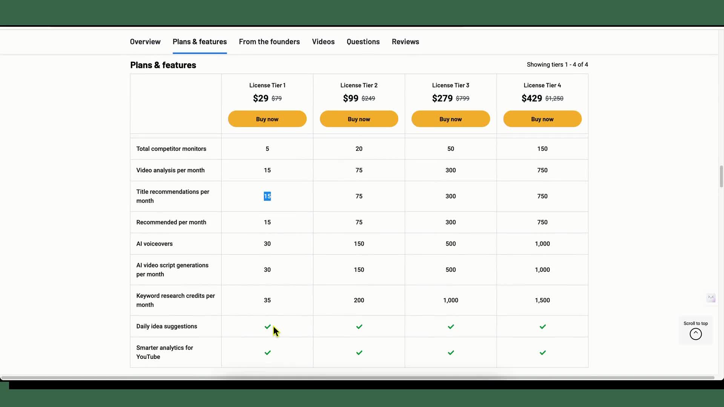Open the Overview tab

click(145, 42)
